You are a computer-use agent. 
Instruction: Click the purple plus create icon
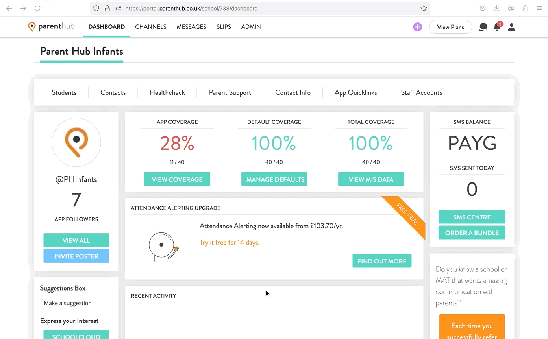[x=418, y=27]
